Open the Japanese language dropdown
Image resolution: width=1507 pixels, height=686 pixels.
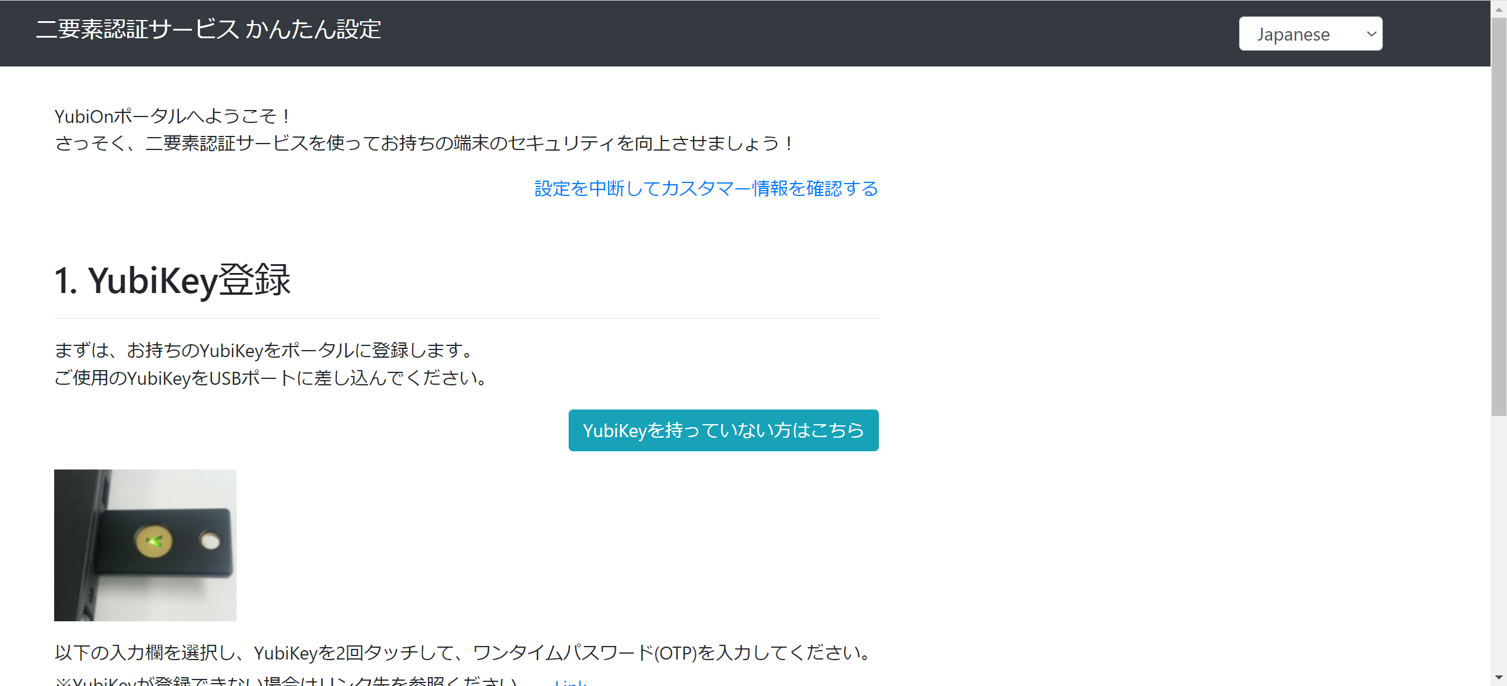point(1310,34)
